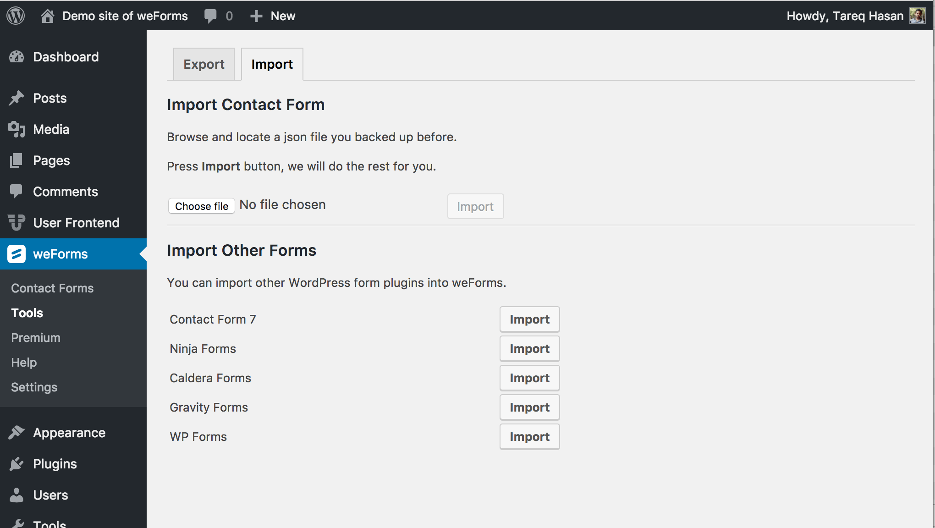This screenshot has width=935, height=528.
Task: Click Import button for Ninja Forms
Action: click(x=529, y=349)
